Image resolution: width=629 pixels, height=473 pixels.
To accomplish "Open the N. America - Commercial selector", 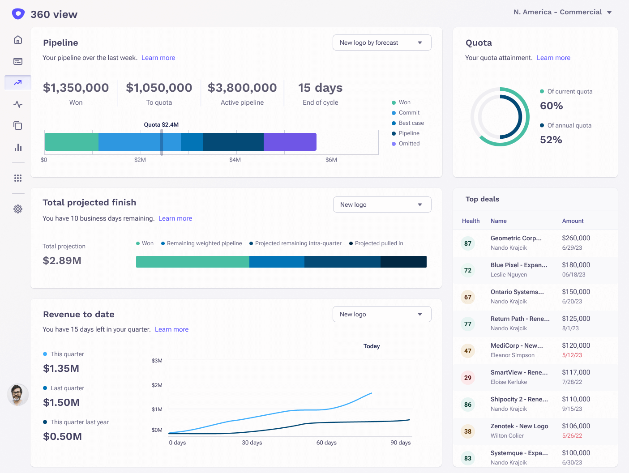I will point(563,12).
